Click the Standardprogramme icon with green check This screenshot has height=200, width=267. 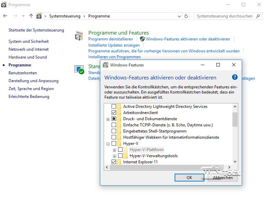79,70
